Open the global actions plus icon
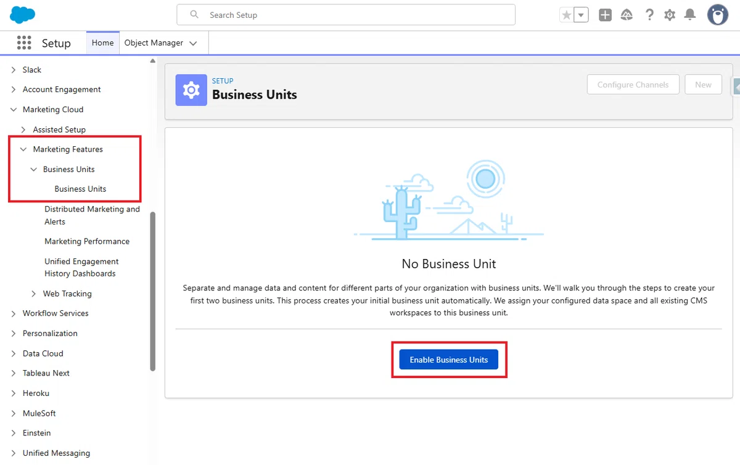The image size is (740, 465). pos(606,15)
